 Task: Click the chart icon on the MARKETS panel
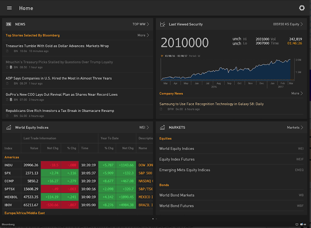coord(162,127)
